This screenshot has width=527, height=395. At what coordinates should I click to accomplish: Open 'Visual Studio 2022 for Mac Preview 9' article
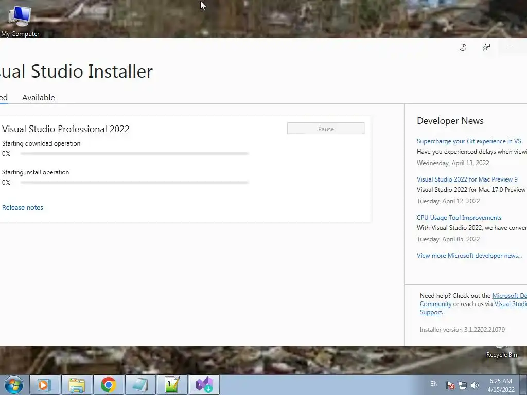[467, 179]
